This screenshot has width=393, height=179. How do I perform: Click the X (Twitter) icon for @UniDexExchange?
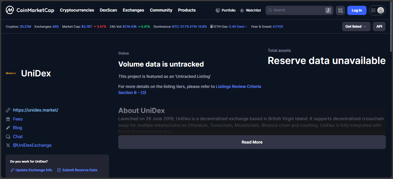tap(8, 145)
